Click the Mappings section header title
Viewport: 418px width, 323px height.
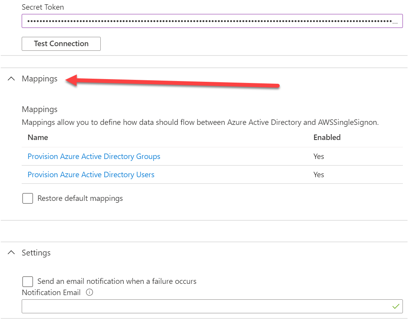40,79
